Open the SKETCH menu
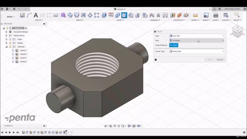Screen dimensions: 247x139 tap(39, 20)
